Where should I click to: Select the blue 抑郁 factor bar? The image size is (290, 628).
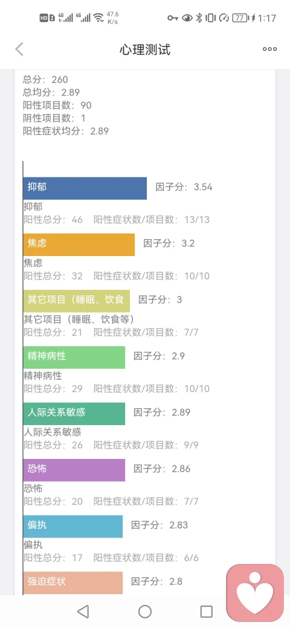(x=85, y=188)
